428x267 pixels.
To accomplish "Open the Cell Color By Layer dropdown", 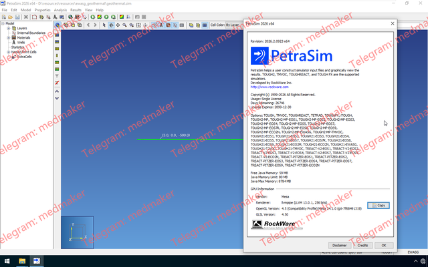I will pos(233,25).
